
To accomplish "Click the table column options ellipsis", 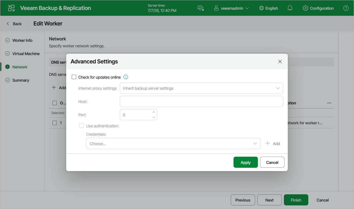I will click(x=329, y=103).
